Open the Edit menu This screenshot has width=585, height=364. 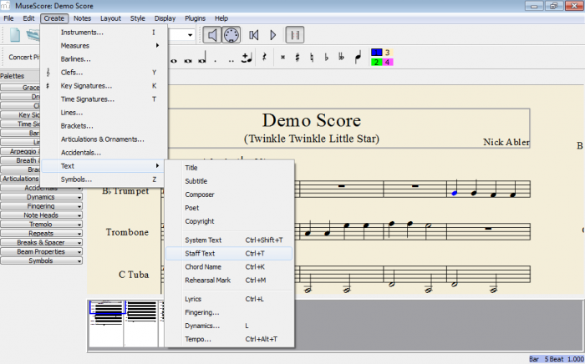pos(28,18)
